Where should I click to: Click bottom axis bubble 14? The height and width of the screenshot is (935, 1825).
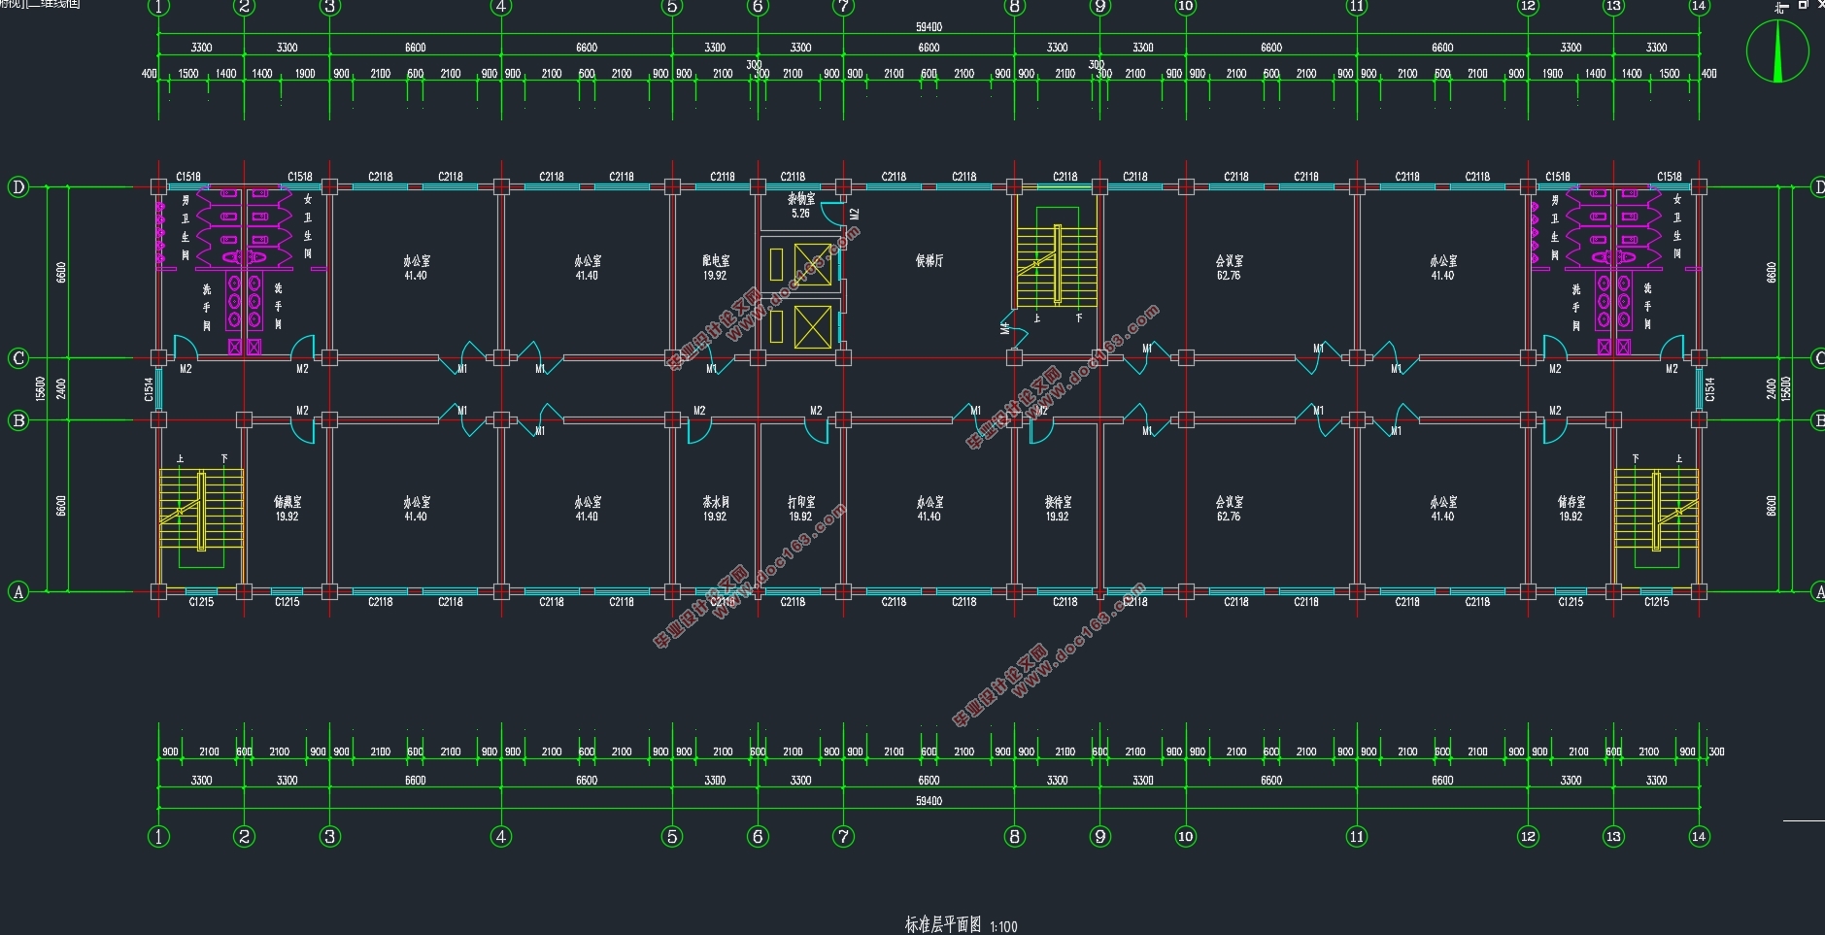pyautogui.click(x=1699, y=836)
